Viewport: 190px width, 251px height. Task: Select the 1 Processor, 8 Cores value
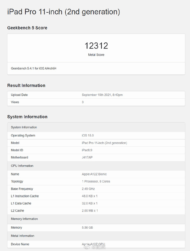pyautogui.click(x=96, y=181)
